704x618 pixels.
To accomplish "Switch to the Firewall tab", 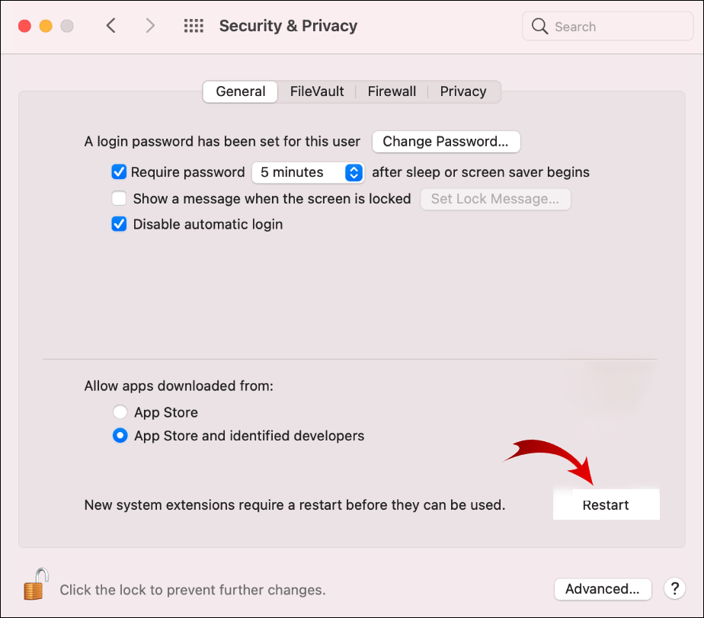I will tap(392, 91).
